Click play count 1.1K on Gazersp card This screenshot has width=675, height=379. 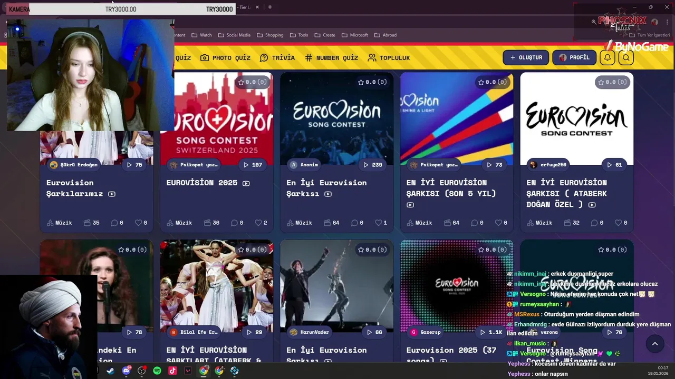click(x=491, y=332)
